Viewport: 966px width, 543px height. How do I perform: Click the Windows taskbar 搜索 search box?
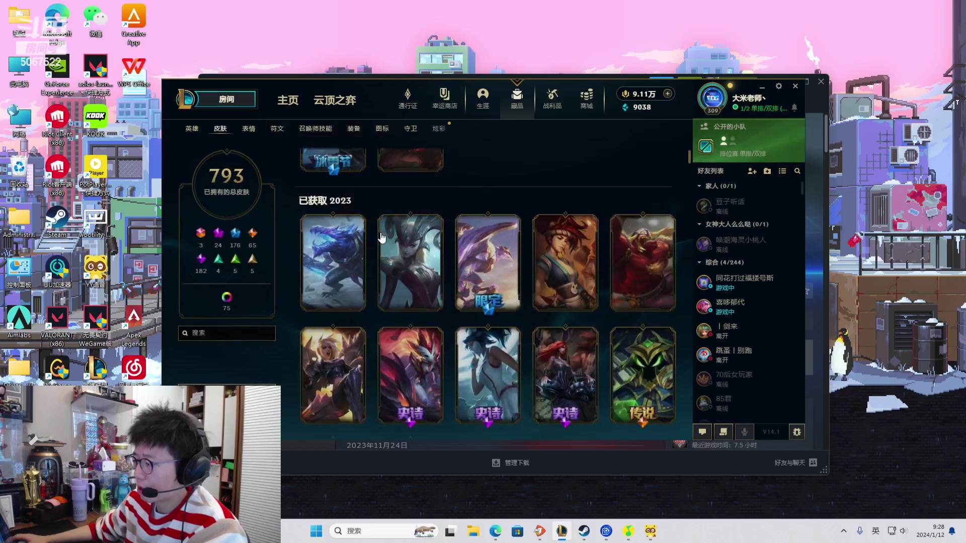click(x=384, y=531)
